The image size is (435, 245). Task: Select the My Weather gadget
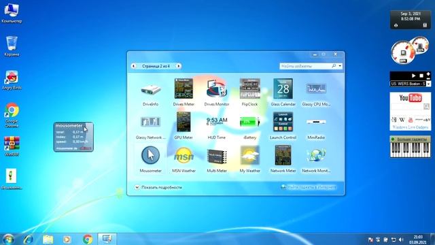249,159
